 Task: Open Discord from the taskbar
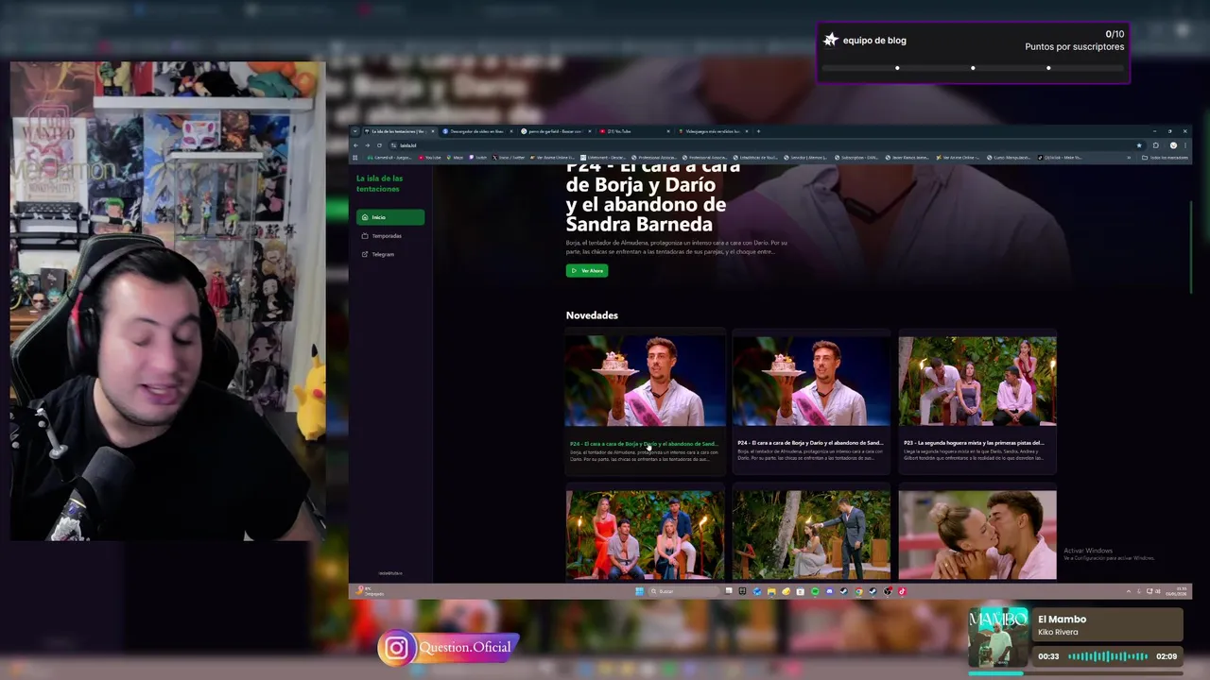829,591
